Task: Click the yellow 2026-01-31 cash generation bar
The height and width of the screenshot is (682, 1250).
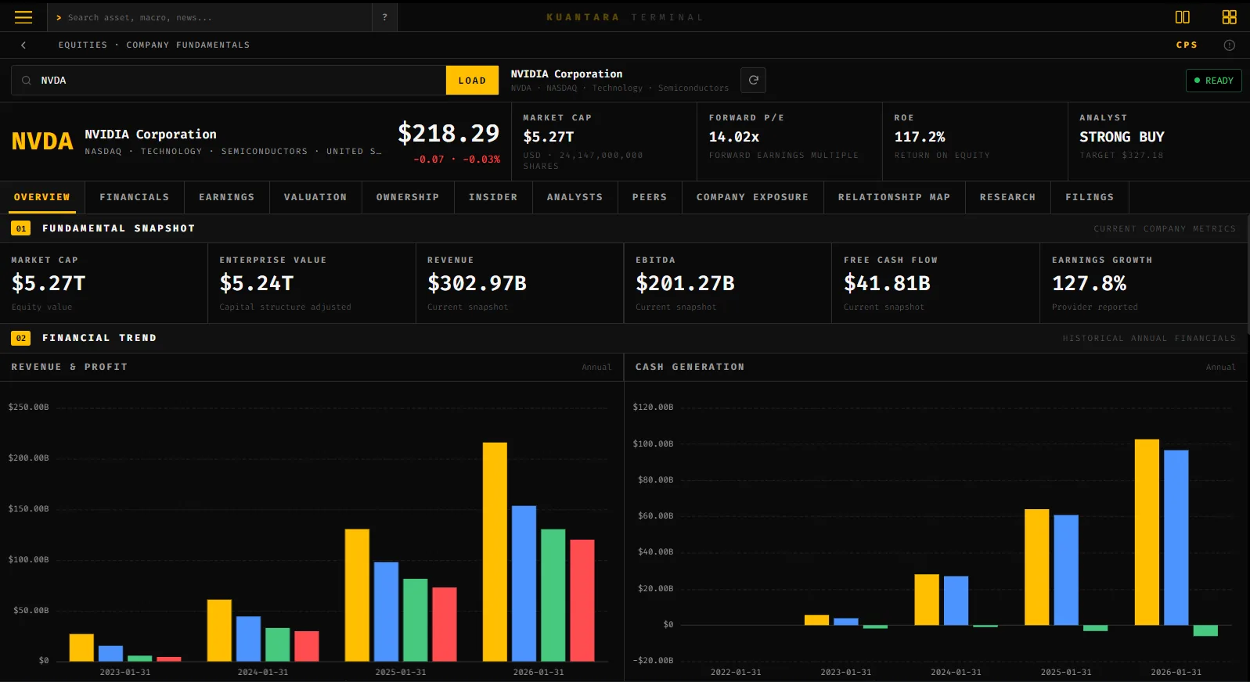Action: (1147, 532)
